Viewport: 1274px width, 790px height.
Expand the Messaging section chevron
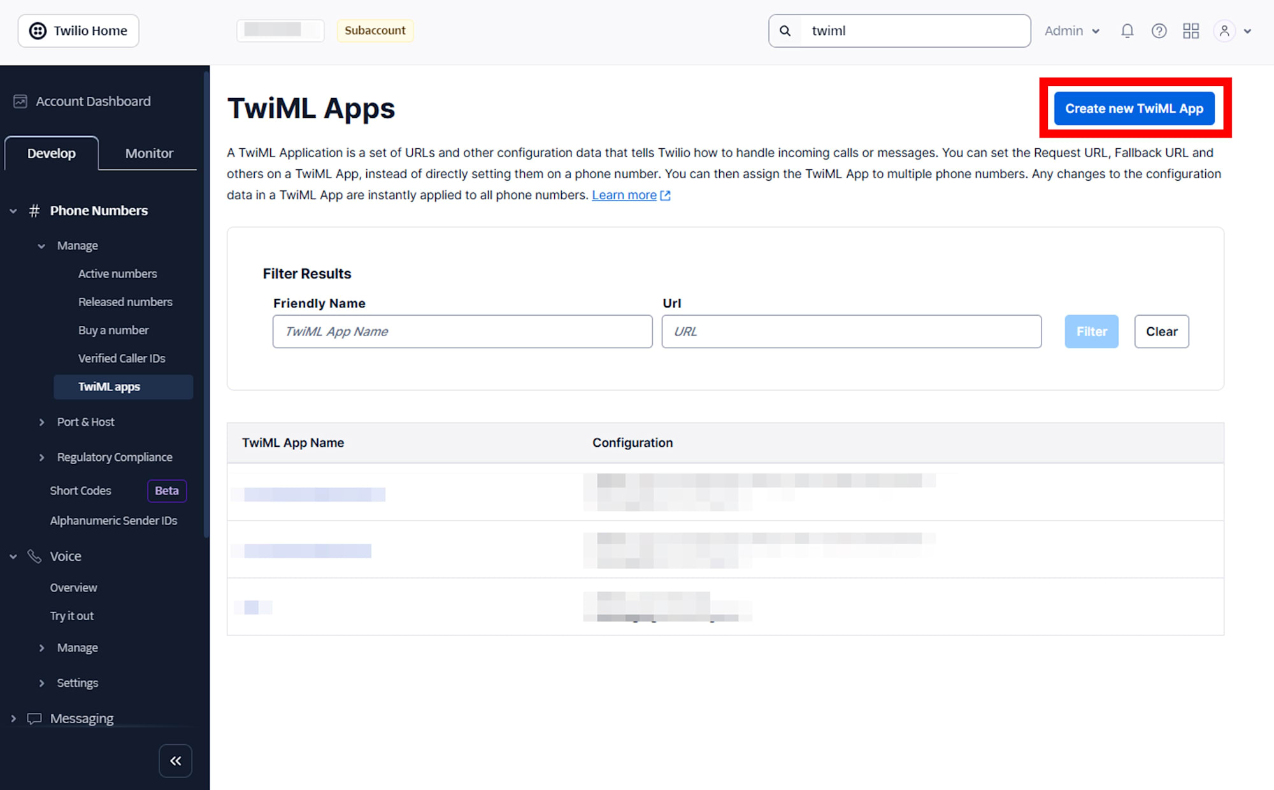[13, 718]
